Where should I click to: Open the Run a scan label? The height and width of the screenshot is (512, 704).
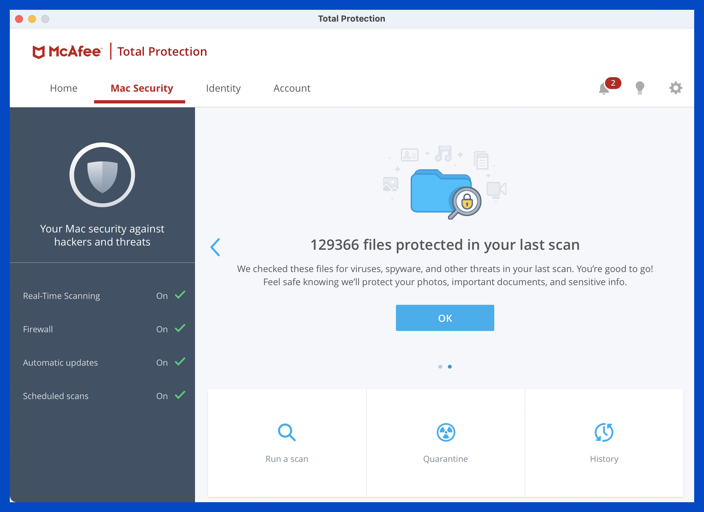(287, 459)
